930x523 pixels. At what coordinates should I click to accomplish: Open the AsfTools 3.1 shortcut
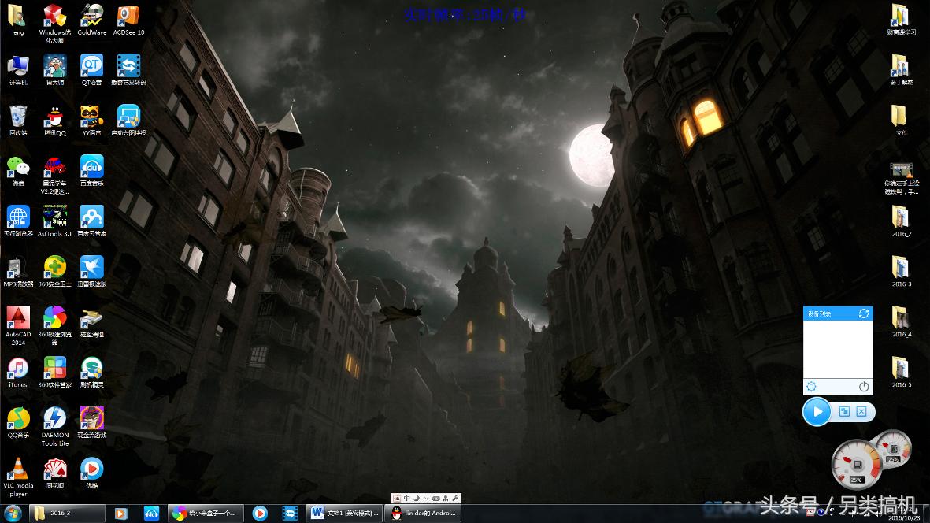[54, 217]
